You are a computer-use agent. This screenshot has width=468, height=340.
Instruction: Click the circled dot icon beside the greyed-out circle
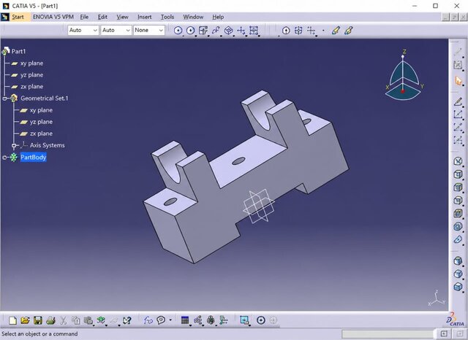click(261, 320)
